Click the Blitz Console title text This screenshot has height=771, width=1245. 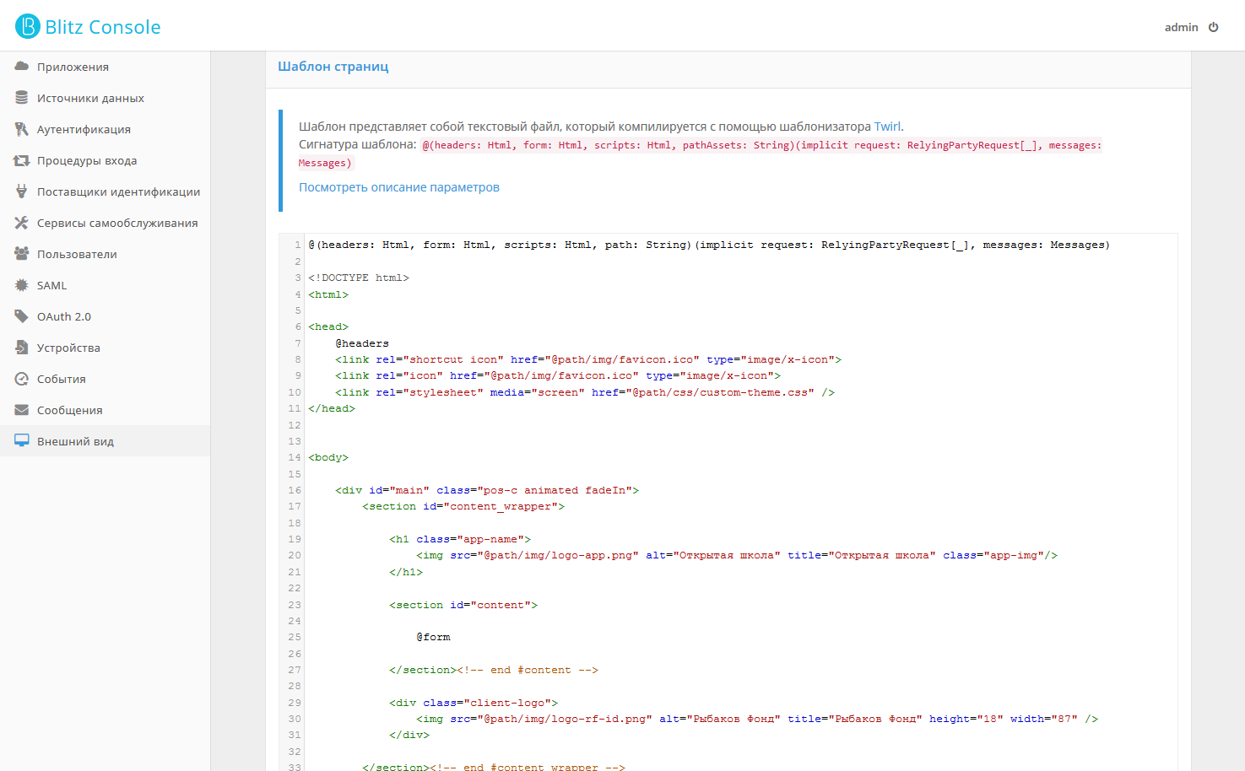(x=103, y=27)
